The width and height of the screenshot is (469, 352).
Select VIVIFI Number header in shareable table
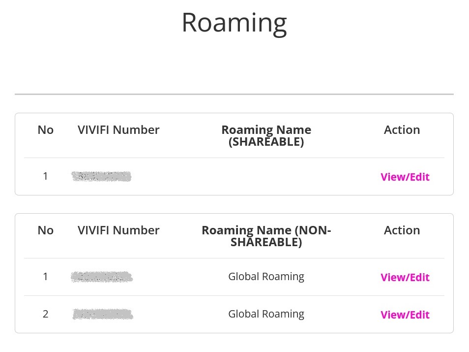tap(118, 130)
